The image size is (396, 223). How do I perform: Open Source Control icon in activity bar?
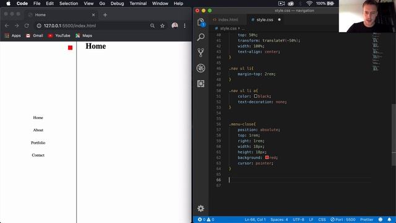(x=200, y=53)
